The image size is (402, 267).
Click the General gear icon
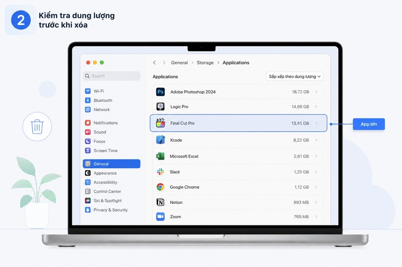87,164
